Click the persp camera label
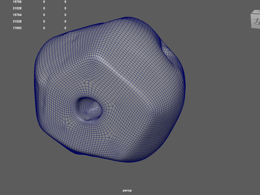Viewport: 260px width, 195px height. [x=127, y=190]
